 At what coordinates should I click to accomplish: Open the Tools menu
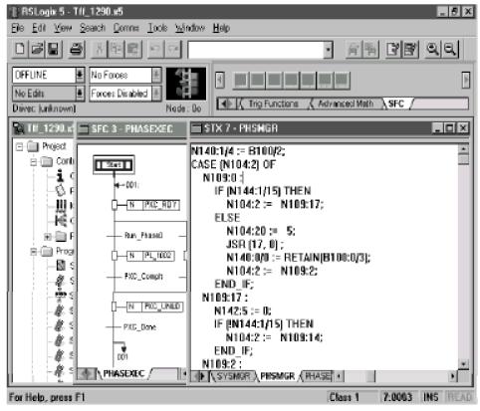pos(157,28)
